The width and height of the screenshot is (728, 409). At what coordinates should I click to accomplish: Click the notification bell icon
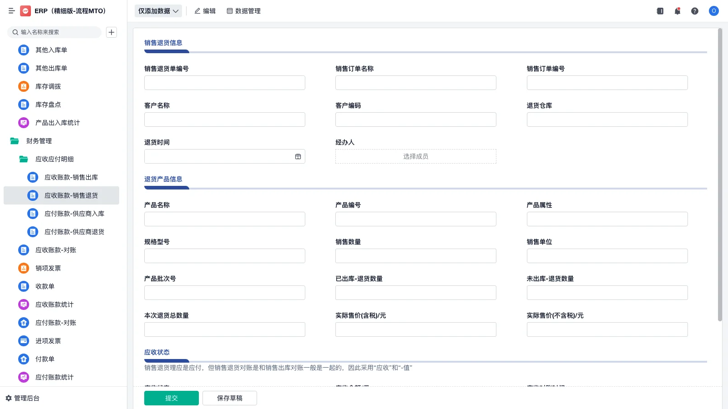[677, 11]
